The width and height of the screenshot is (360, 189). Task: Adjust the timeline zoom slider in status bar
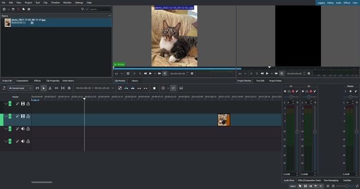point(346,186)
